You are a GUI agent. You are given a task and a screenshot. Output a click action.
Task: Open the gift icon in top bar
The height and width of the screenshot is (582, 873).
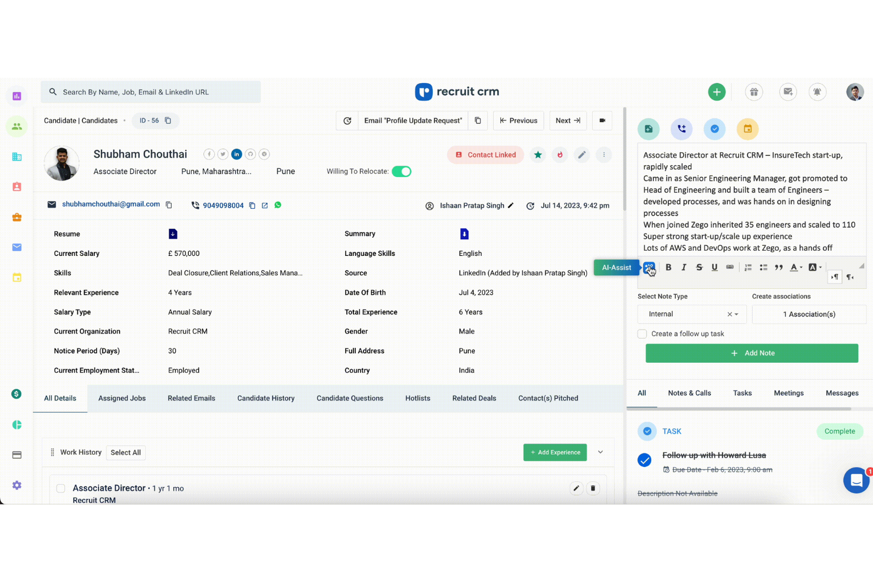click(x=754, y=92)
